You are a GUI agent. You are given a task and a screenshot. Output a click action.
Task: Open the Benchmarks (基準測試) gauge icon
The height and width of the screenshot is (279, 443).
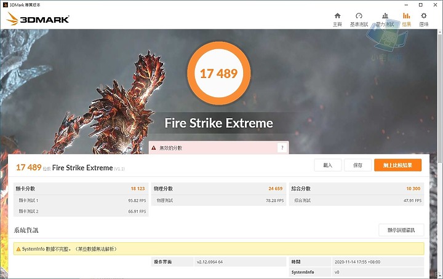tap(359, 16)
